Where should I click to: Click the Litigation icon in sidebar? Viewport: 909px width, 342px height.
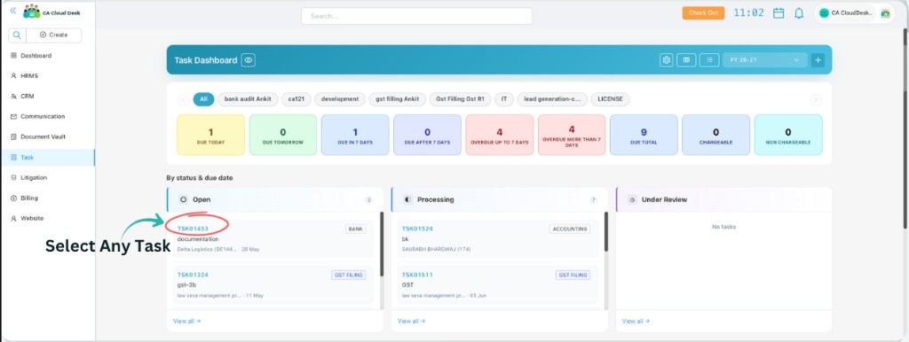[14, 178]
